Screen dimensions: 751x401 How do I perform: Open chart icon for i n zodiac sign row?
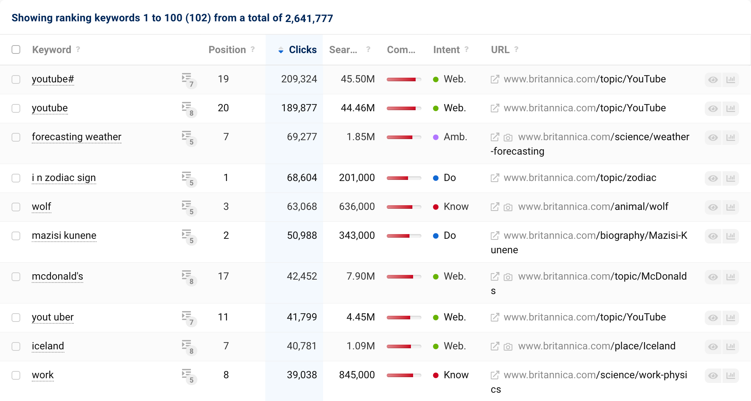(730, 178)
